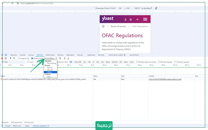The image size is (208, 130).
Task: Toggle the device toolbar icon in DevTools
Action: pyautogui.click(x=6, y=55)
